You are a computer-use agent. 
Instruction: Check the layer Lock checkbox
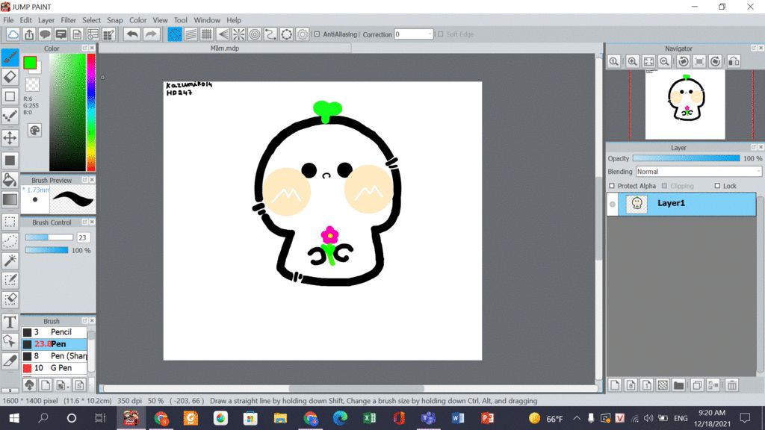pos(717,186)
